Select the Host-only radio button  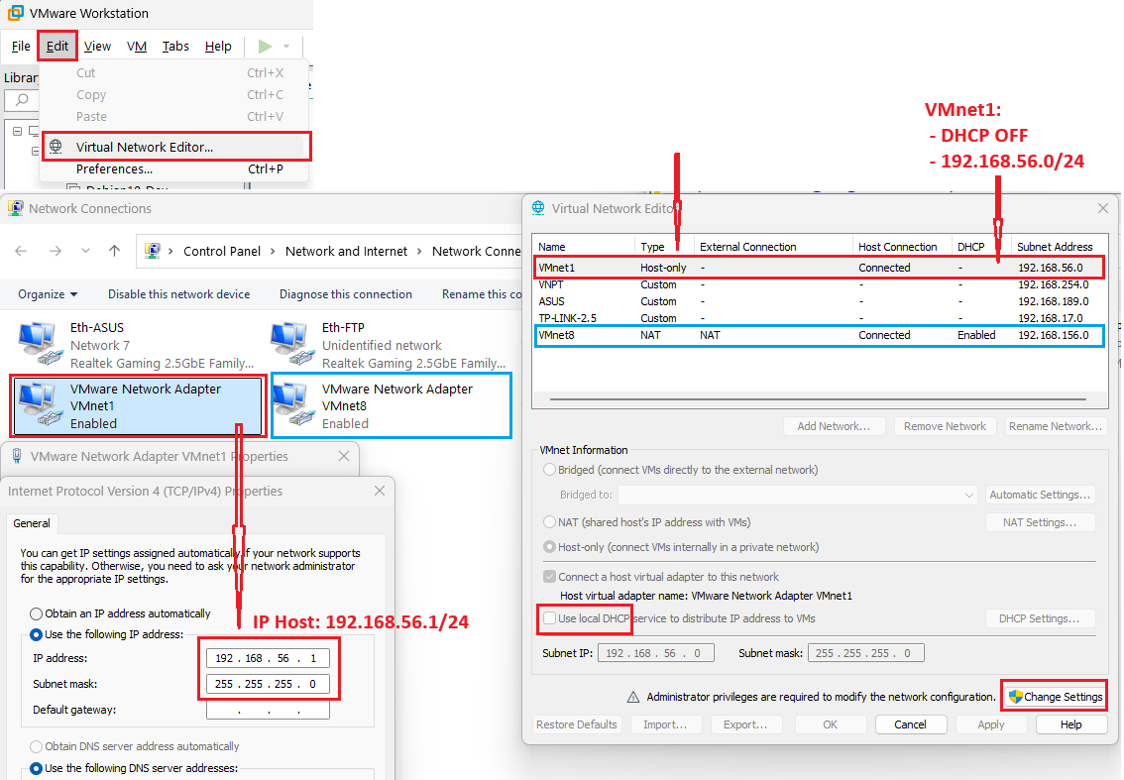click(x=550, y=547)
